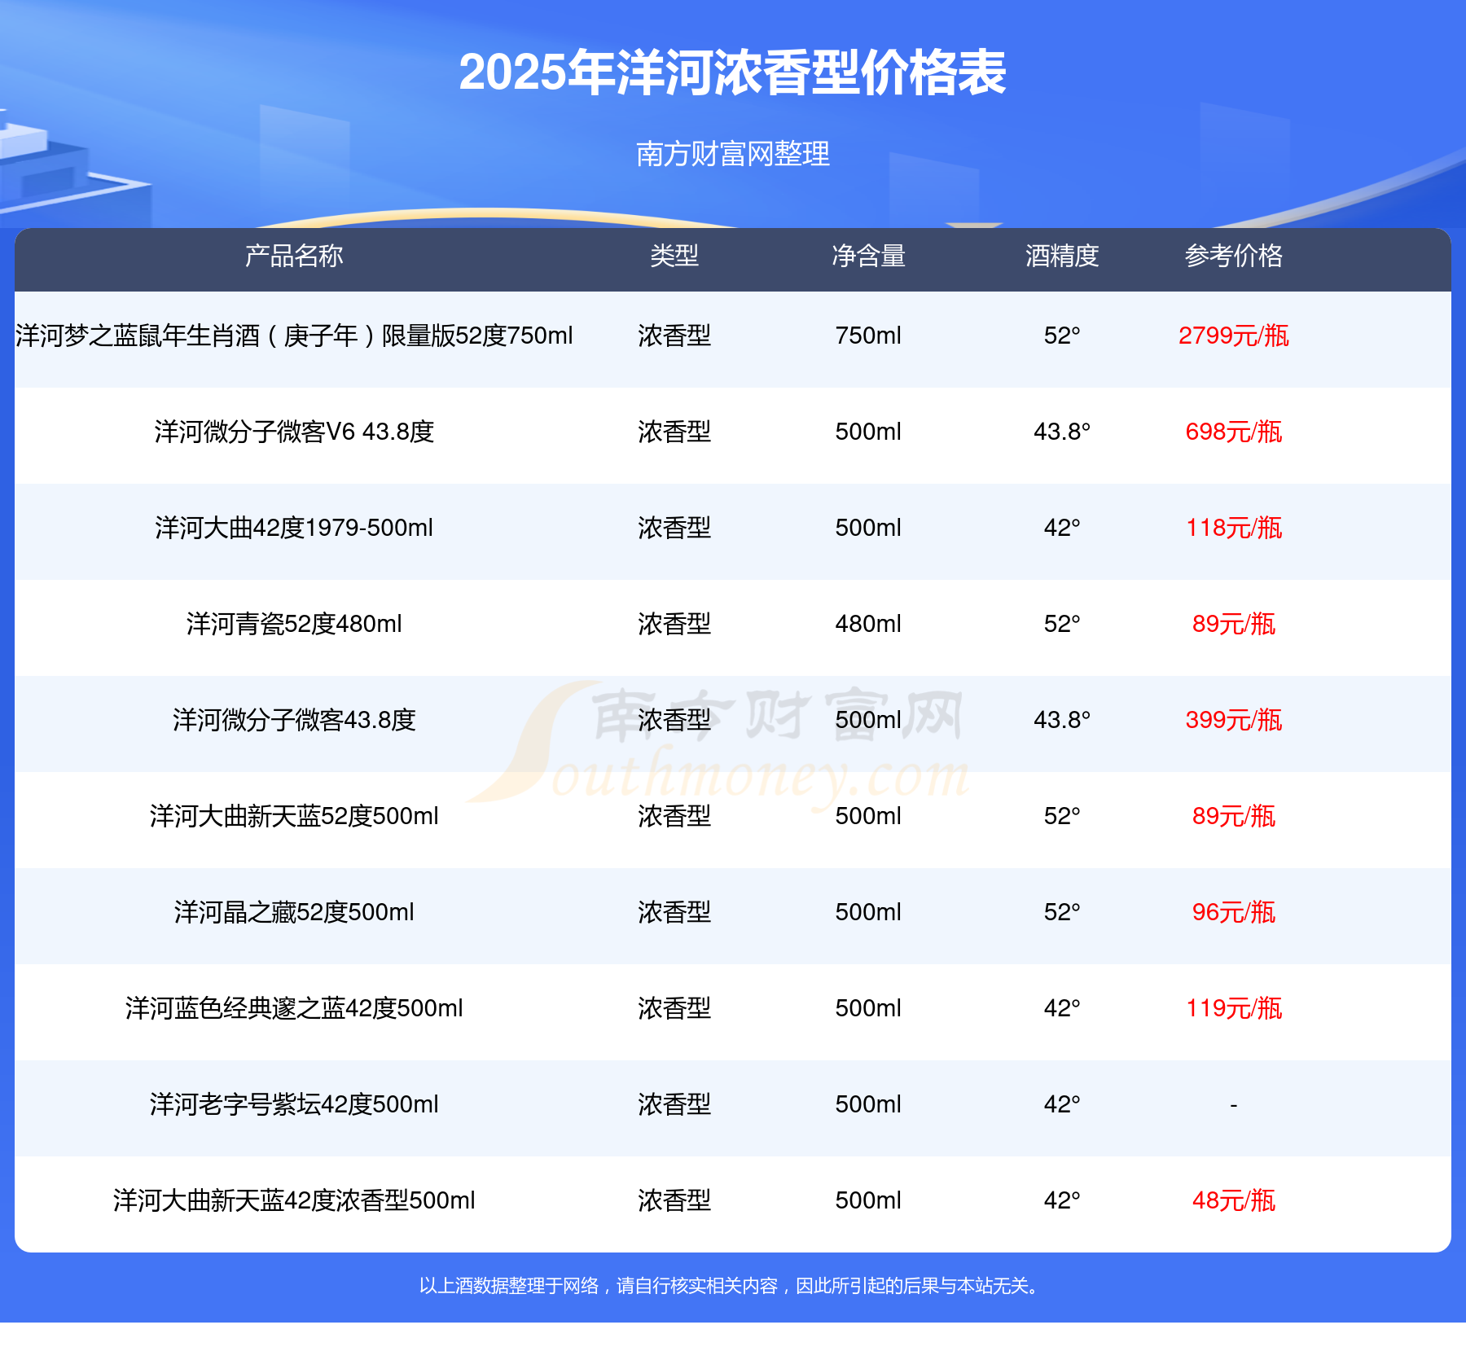
Task: Click the title 2025年洋河浓香型价格表
Action: [x=732, y=72]
